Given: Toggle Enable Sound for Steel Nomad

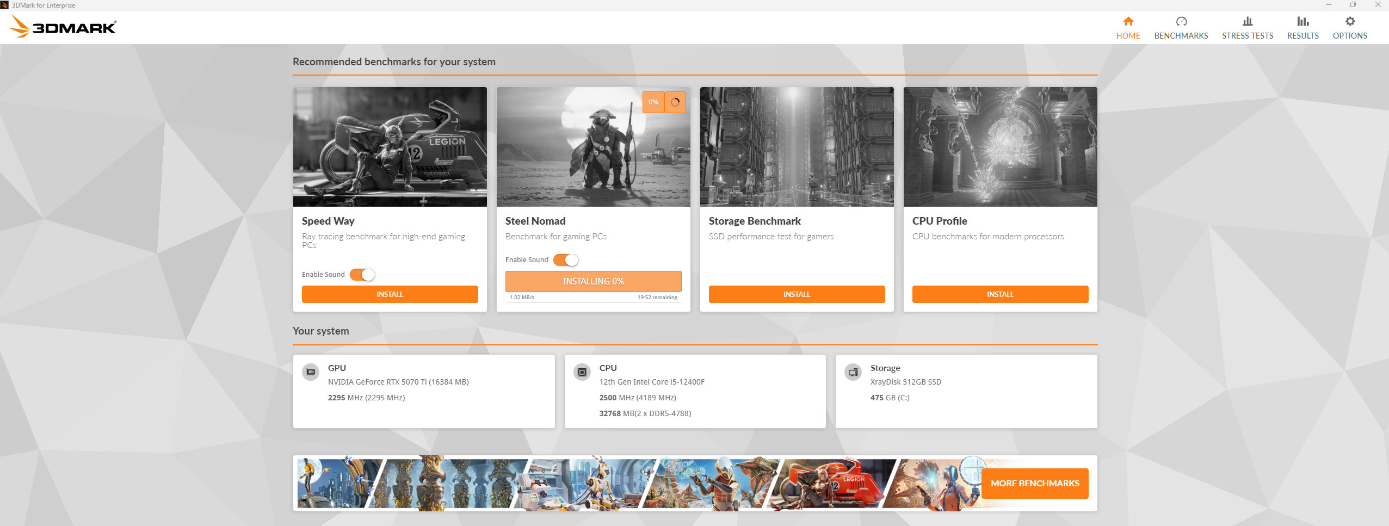Looking at the screenshot, I should tap(566, 260).
